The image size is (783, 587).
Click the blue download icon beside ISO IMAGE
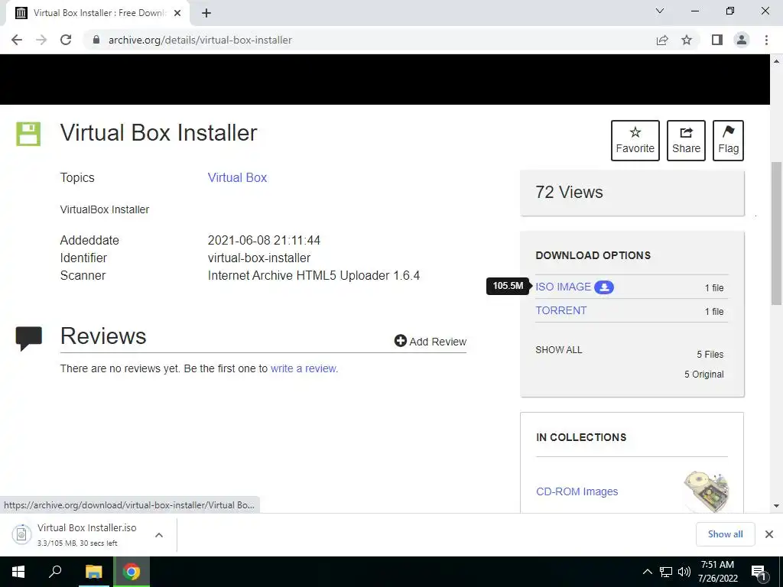pyautogui.click(x=604, y=287)
